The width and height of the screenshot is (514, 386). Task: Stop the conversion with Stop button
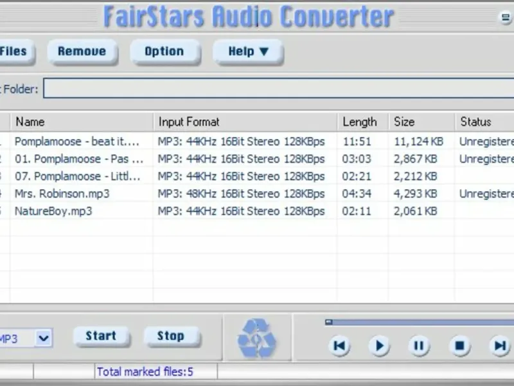pos(171,336)
